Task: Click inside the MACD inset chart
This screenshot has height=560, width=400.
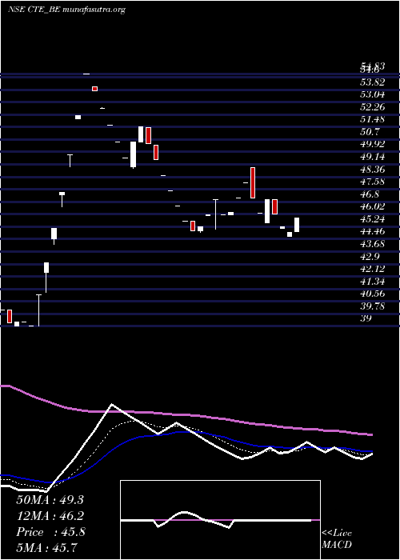Action: 220,520
